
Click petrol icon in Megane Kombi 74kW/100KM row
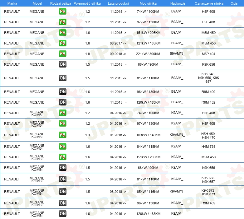[x=62, y=113]
